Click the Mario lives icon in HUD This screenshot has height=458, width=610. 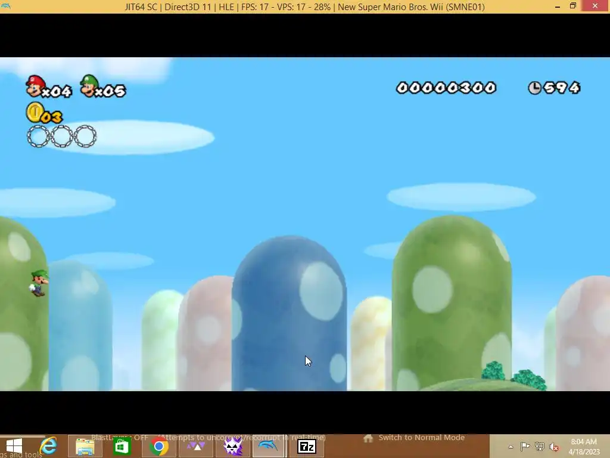(35, 86)
